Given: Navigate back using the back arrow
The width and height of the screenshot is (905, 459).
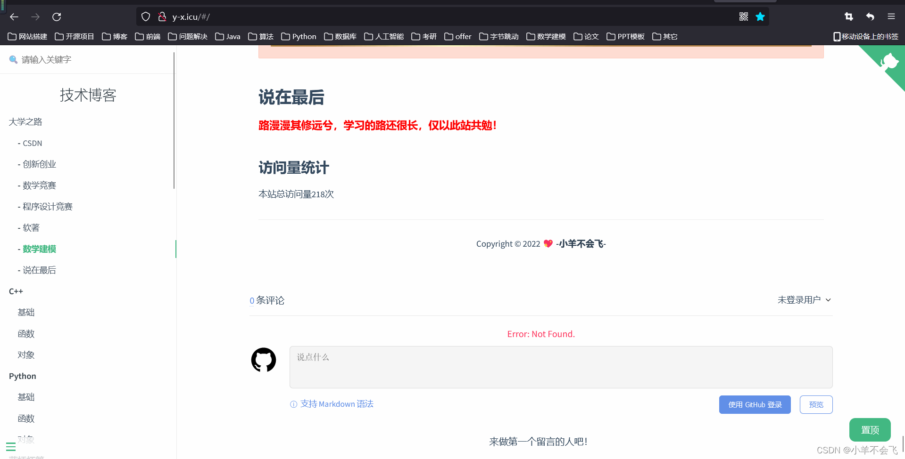Looking at the screenshot, I should click(14, 17).
